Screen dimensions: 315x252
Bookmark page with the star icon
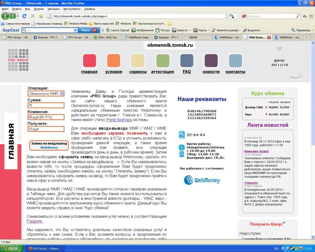(x=227, y=16)
